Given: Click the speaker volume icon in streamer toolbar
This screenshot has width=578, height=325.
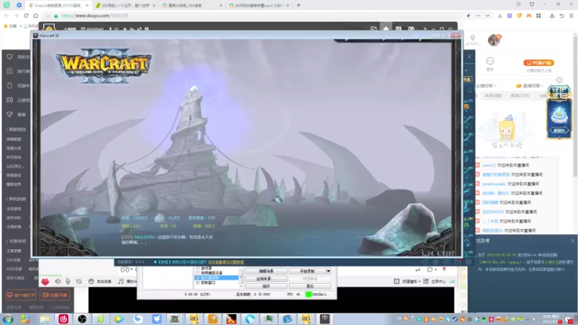Looking at the screenshot, I should tap(58, 282).
